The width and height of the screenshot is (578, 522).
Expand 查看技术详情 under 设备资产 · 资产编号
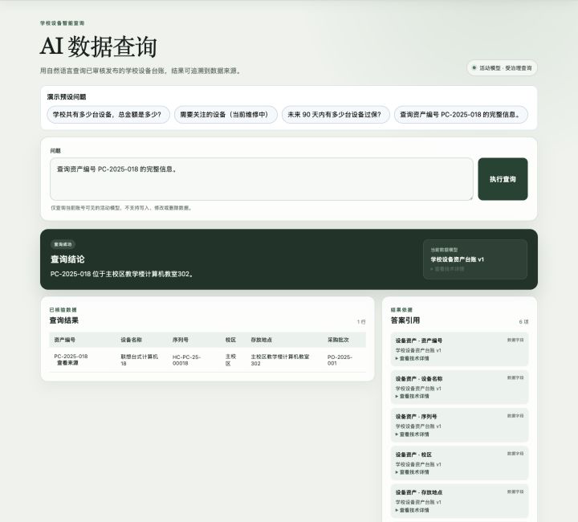[412, 358]
